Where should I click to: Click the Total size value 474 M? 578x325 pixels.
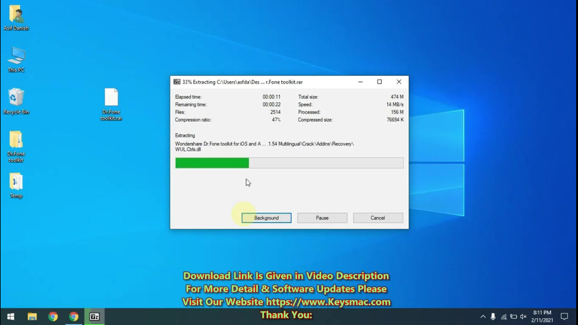(397, 97)
